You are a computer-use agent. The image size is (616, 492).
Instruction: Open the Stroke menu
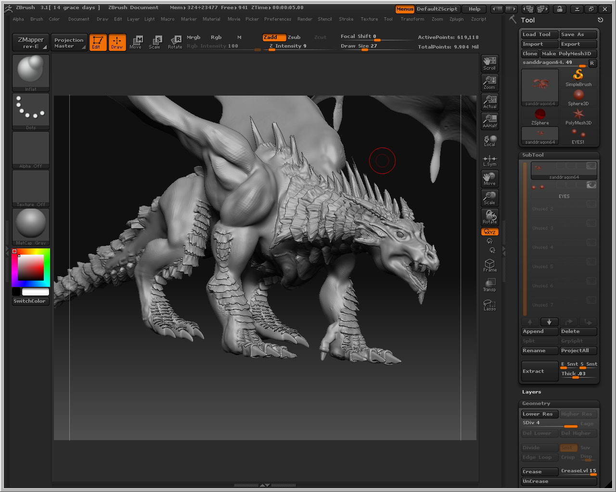[x=346, y=19]
